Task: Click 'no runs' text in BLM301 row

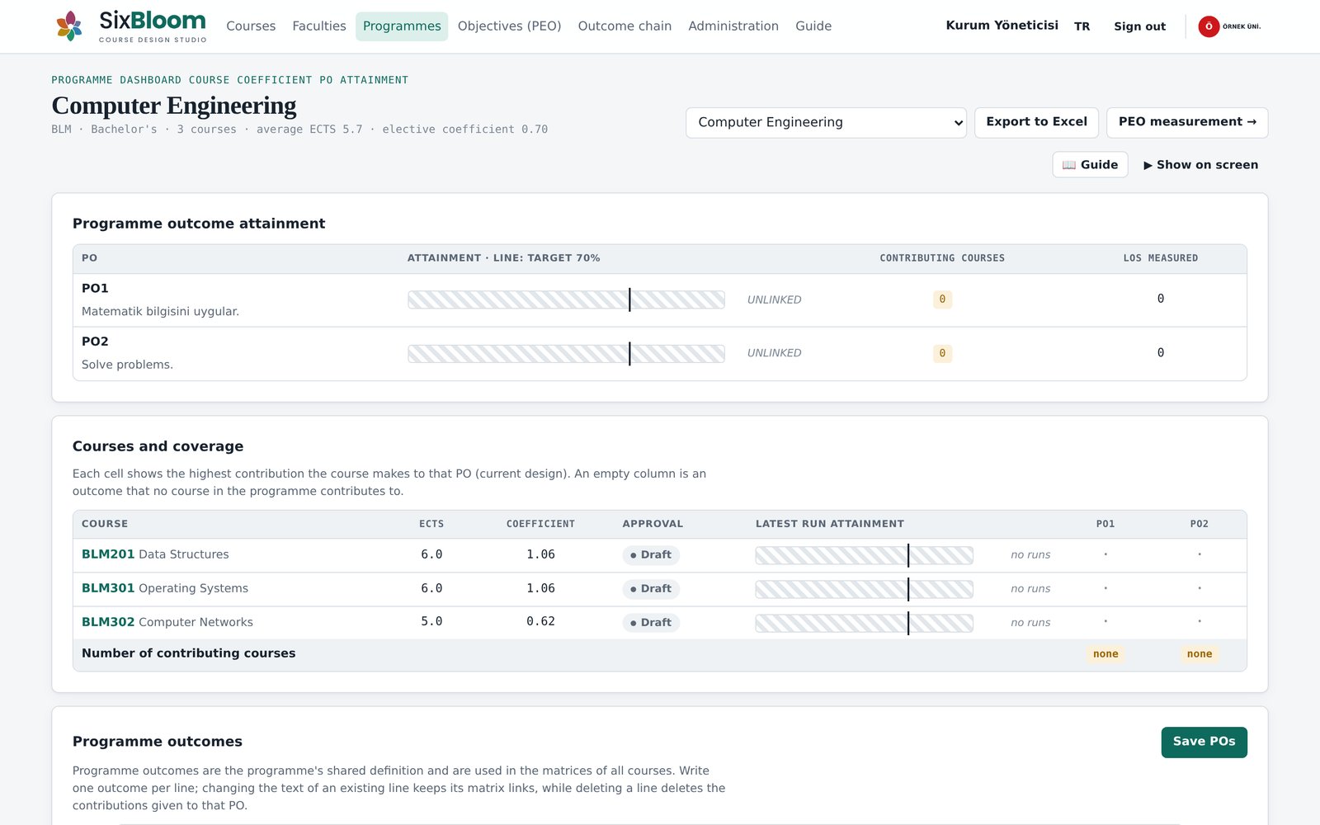Action: 1030,589
